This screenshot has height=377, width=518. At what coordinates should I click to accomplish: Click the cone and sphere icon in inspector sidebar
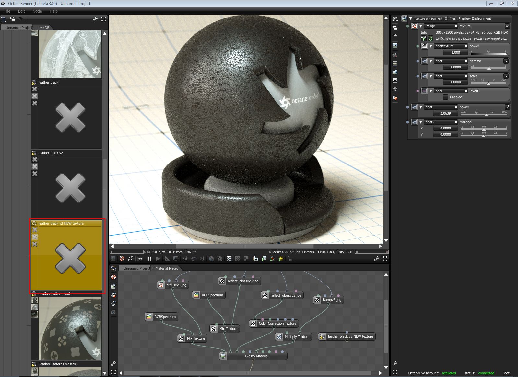tap(395, 97)
